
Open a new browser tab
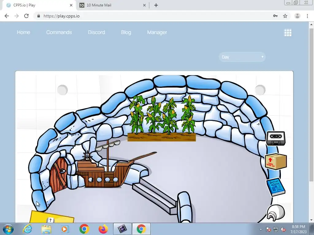(x=156, y=5)
